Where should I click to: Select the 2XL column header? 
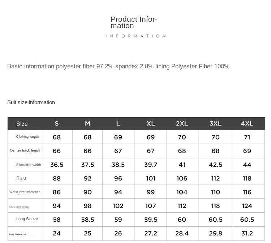182,124
